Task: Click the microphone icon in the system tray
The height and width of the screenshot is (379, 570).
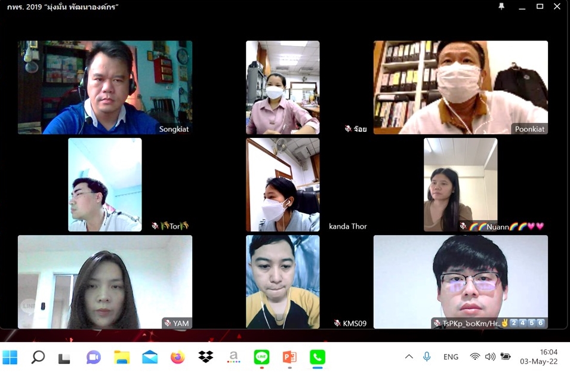Action: coord(427,356)
